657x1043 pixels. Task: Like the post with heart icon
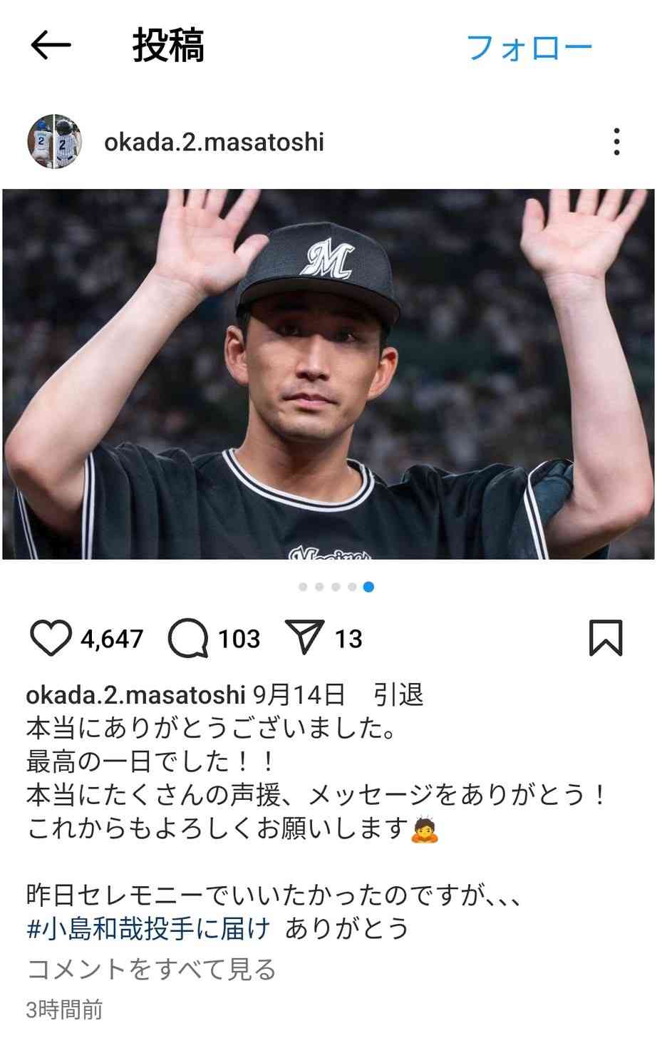tap(51, 637)
